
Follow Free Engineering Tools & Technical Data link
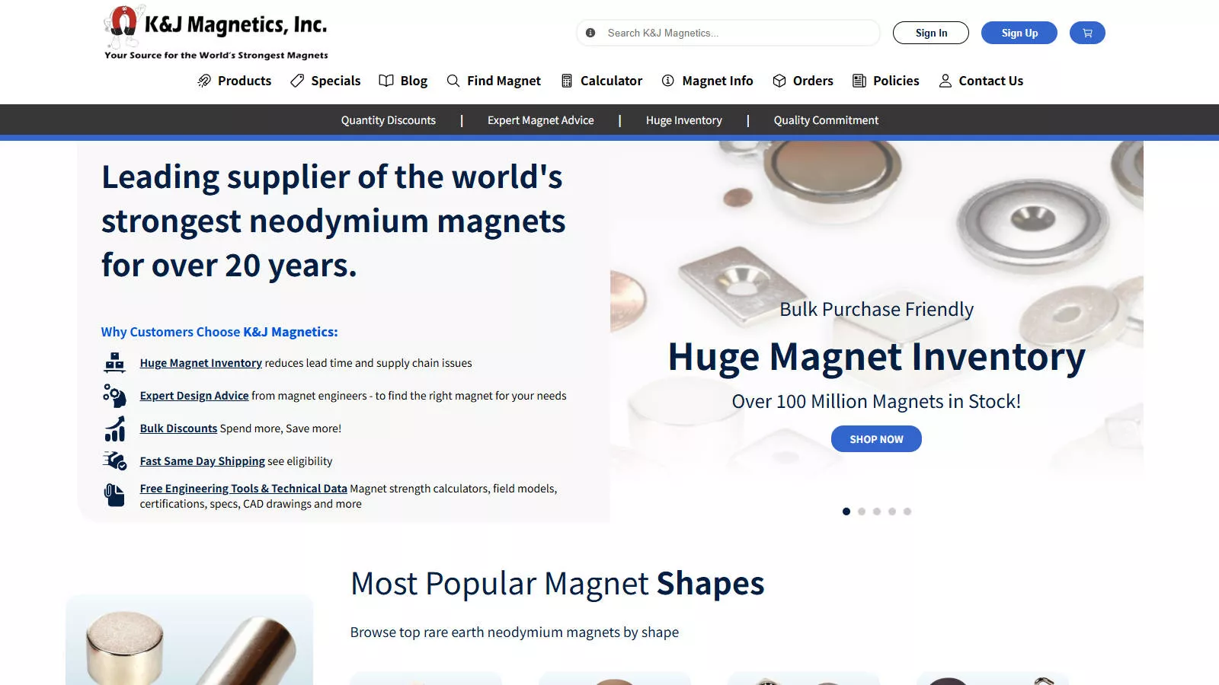coord(244,489)
